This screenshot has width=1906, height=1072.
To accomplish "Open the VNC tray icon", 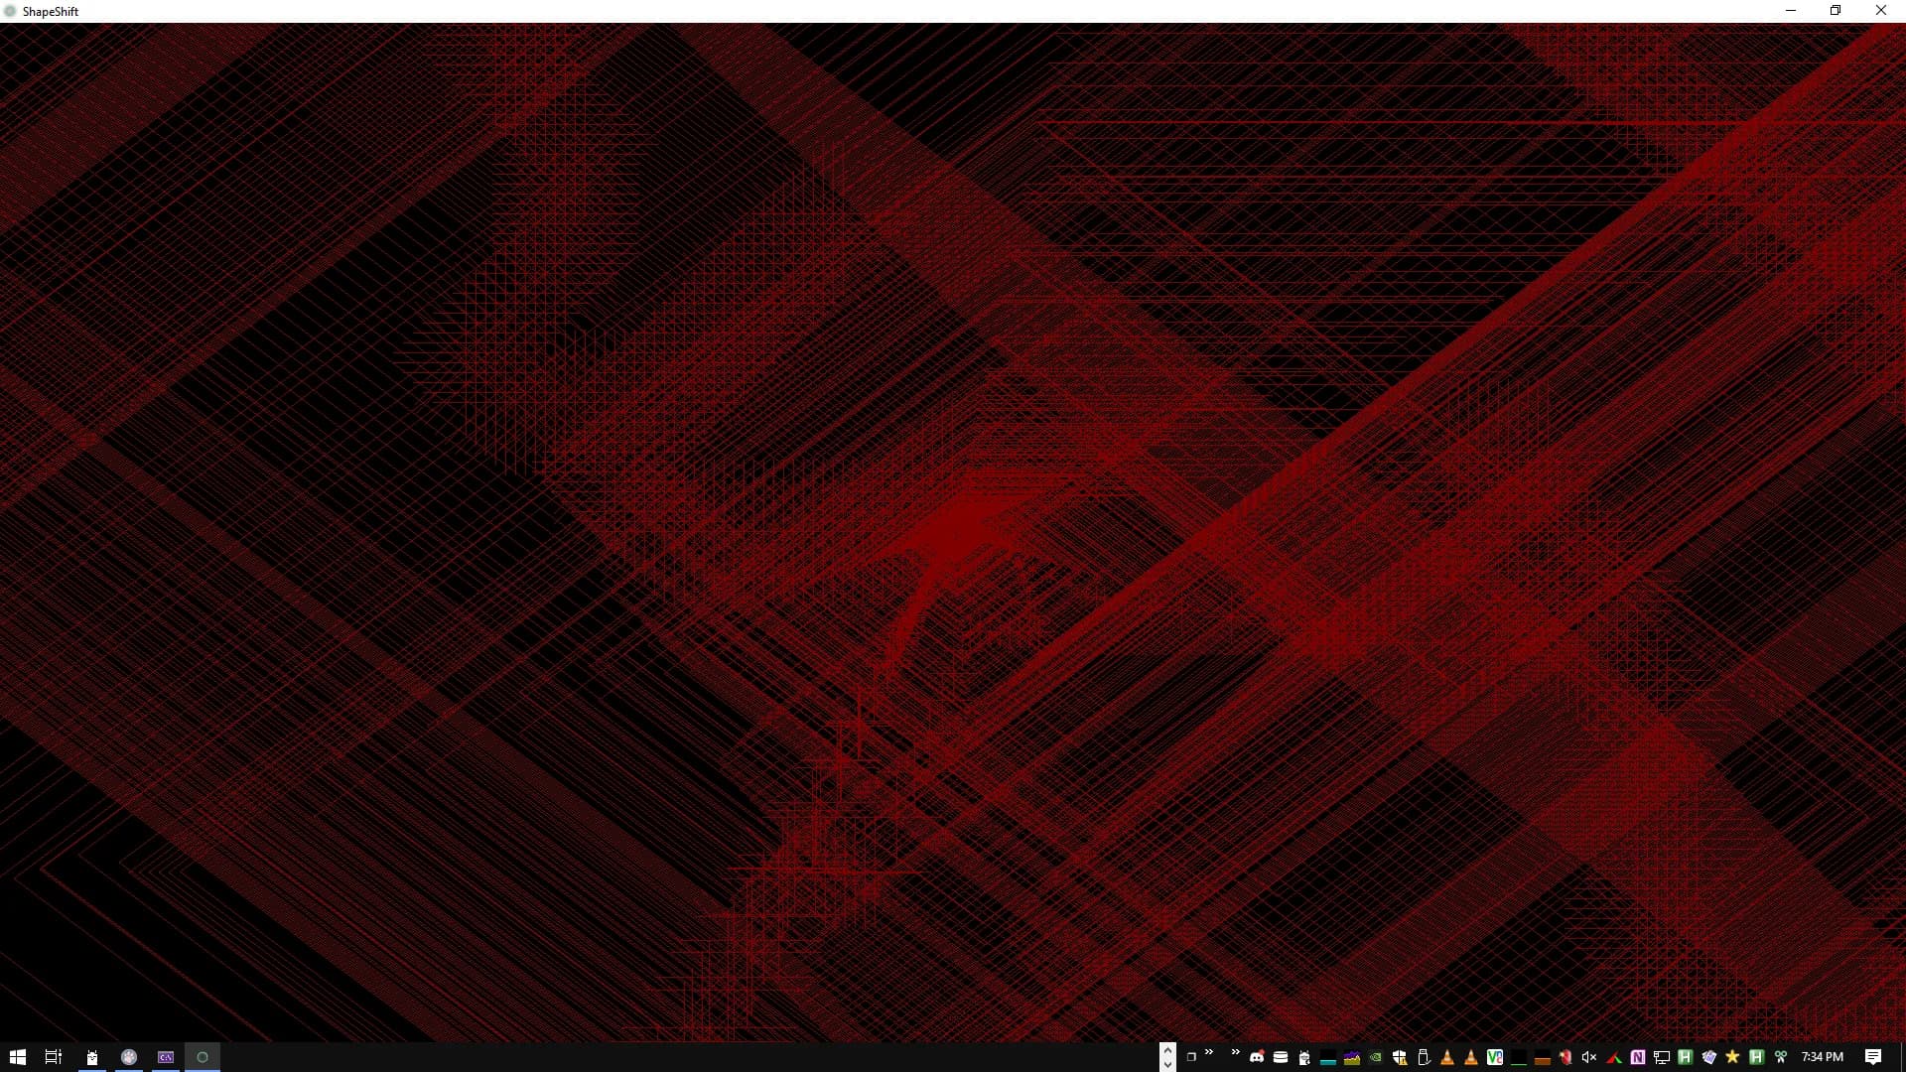I will pyautogui.click(x=1495, y=1057).
